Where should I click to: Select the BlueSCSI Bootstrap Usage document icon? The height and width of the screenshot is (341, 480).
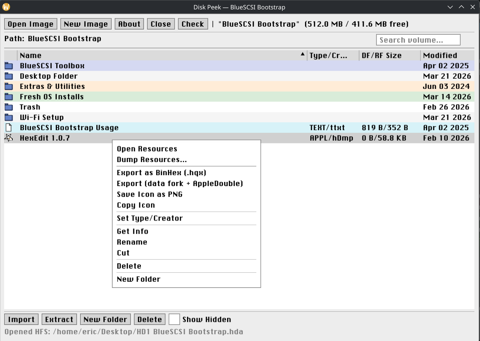(x=8, y=128)
